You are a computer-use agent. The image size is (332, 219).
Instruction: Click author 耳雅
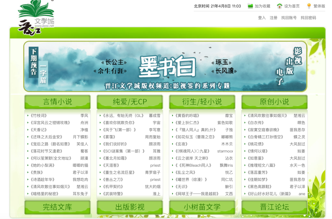pyautogui.click(x=156, y=151)
